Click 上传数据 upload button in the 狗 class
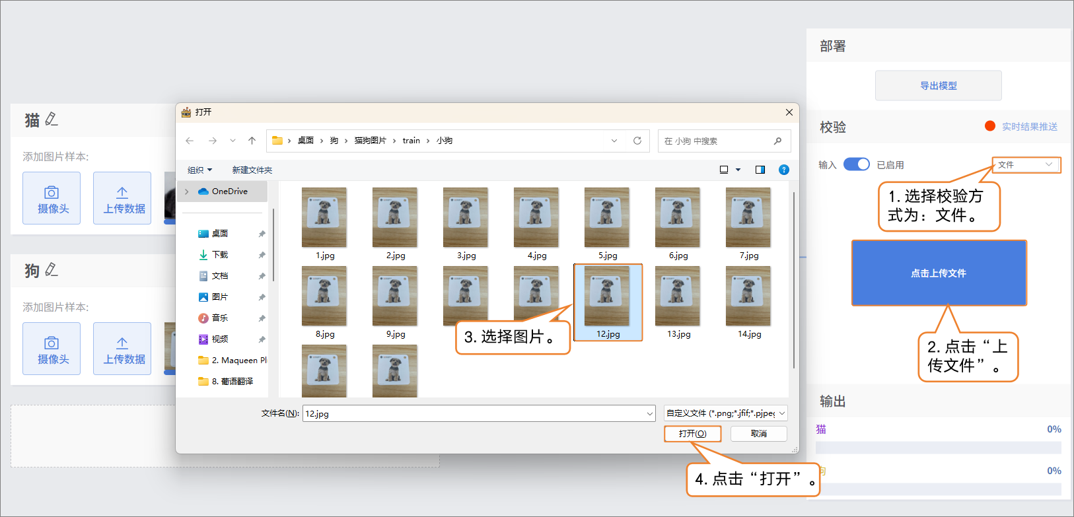This screenshot has height=517, width=1074. click(122, 349)
